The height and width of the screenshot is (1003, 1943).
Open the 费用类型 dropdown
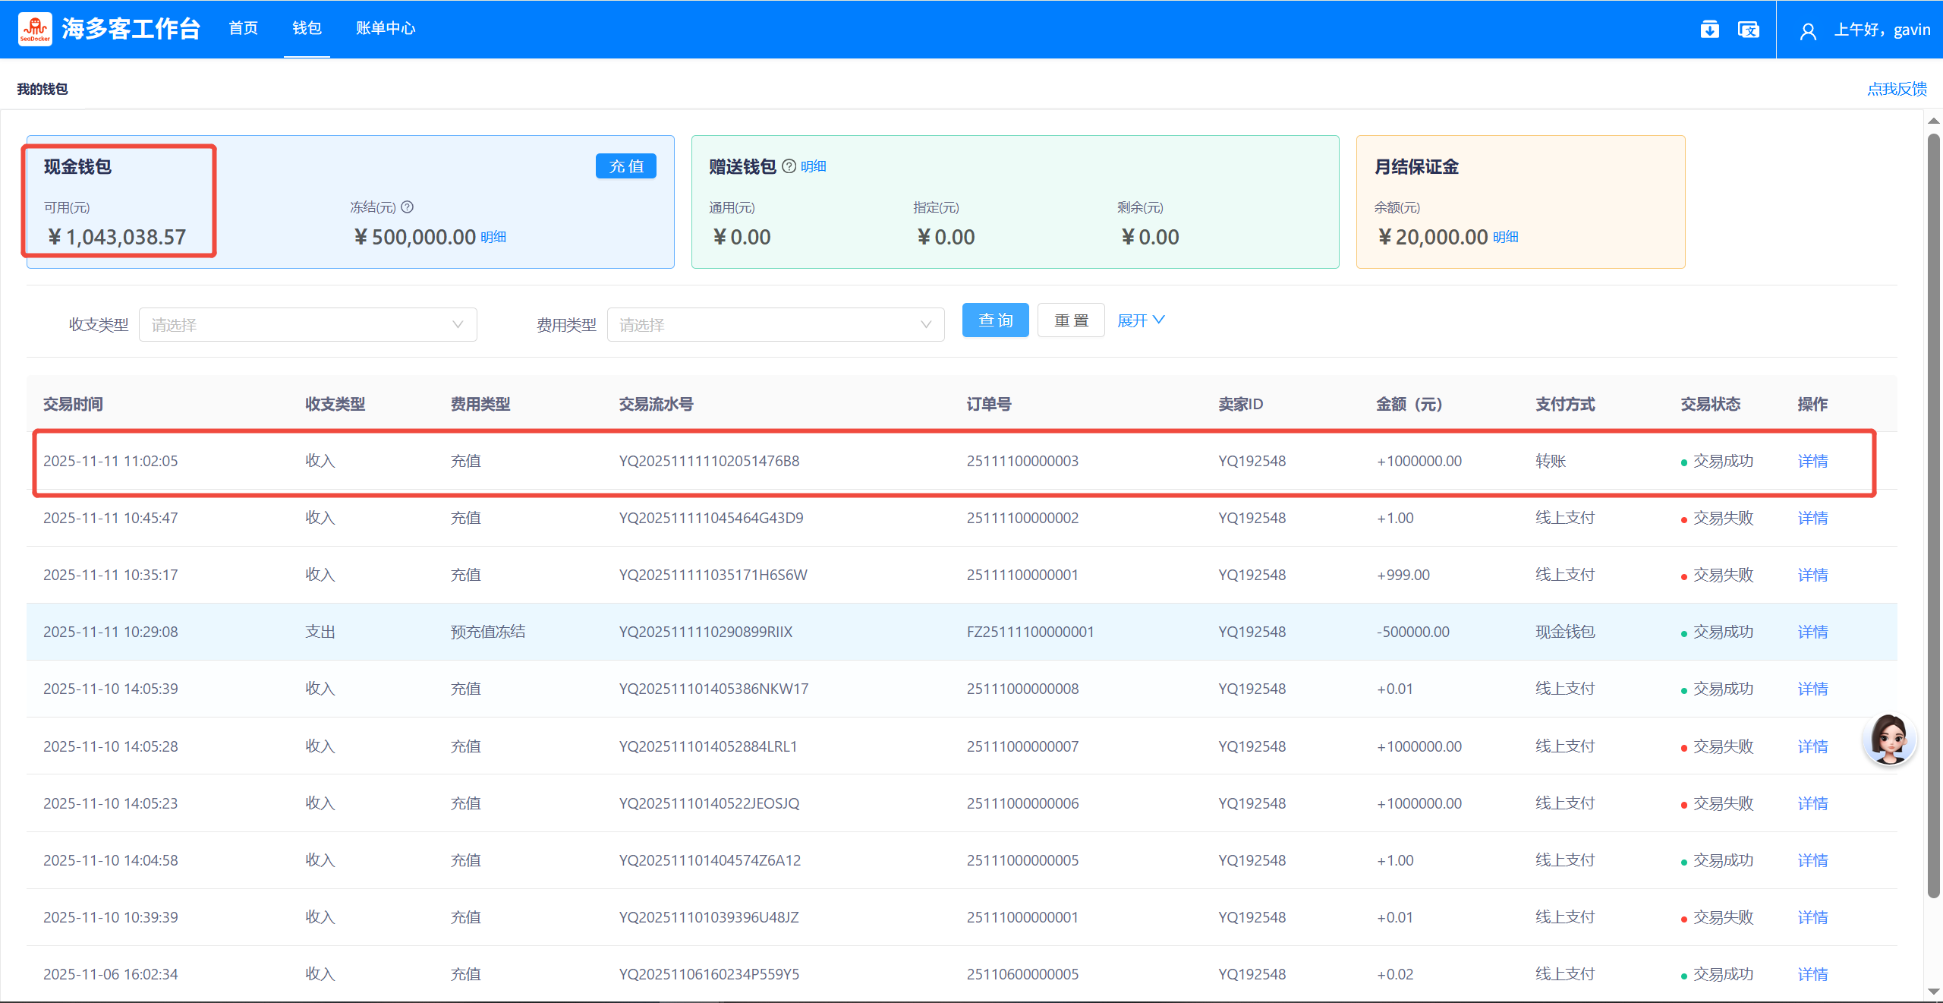(x=775, y=325)
